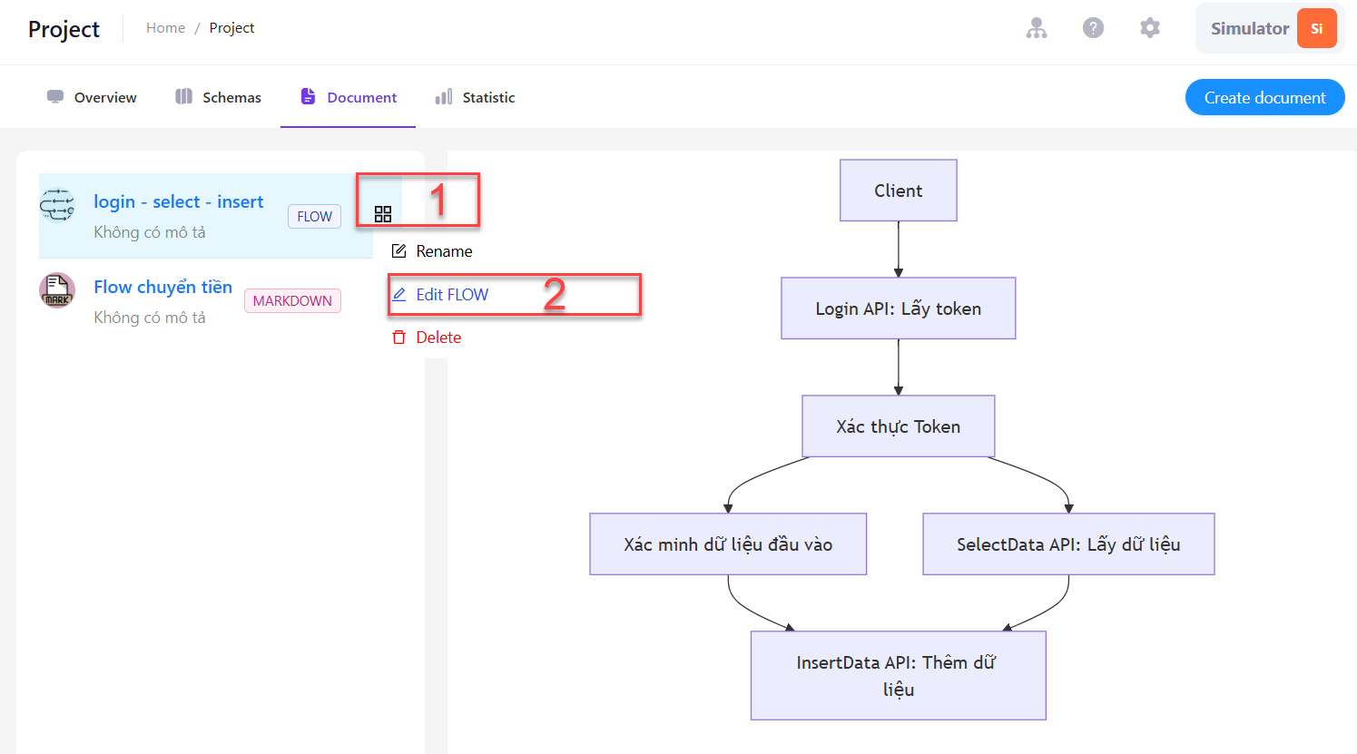Open the login - select - insert document
This screenshot has width=1357, height=754.
click(179, 201)
